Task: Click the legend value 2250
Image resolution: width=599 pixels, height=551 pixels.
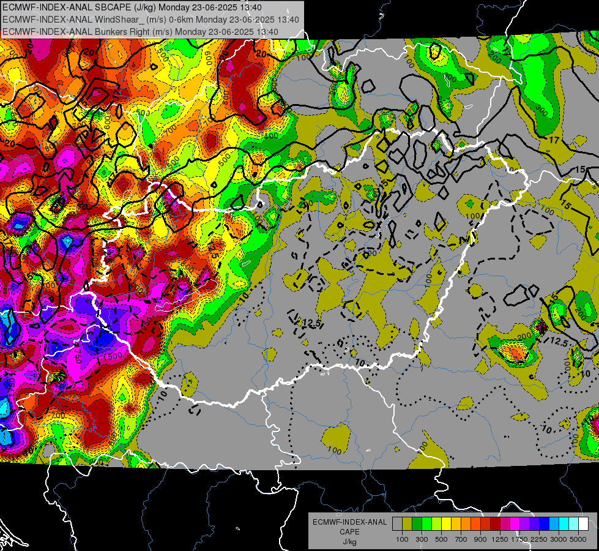Action: pyautogui.click(x=539, y=539)
